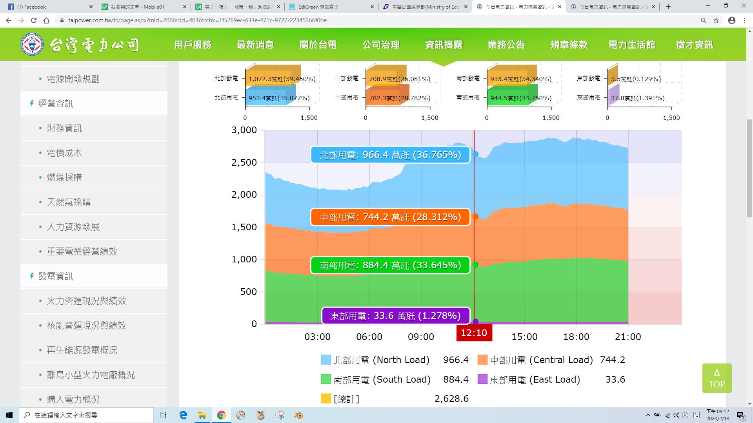Open the 用戶服務 menu
Screen dimensions: 753x423
193,45
